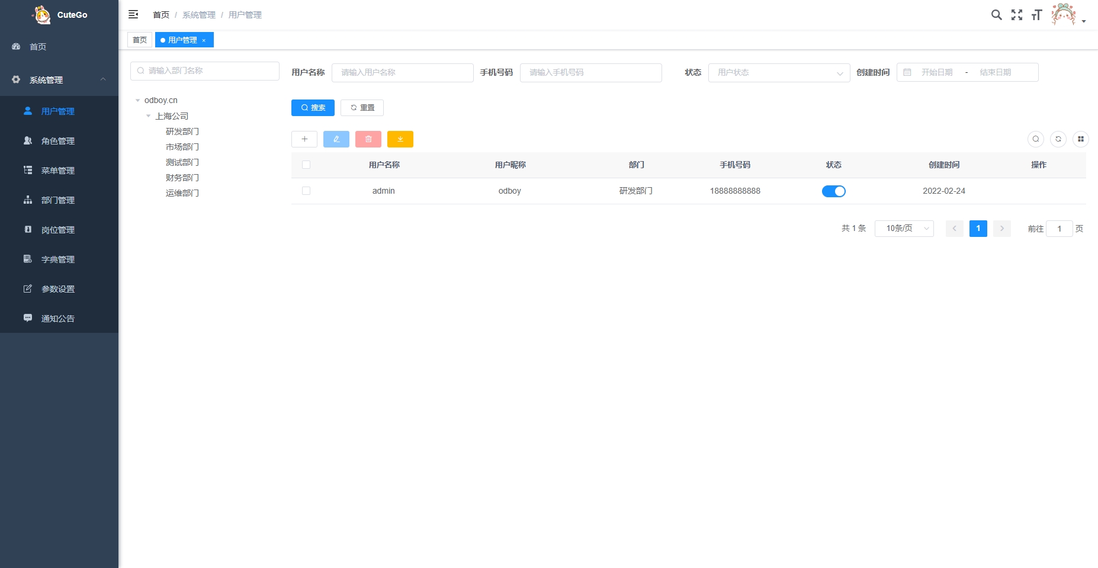
Task: Open 角色管理 in the sidebar menu
Action: point(58,141)
